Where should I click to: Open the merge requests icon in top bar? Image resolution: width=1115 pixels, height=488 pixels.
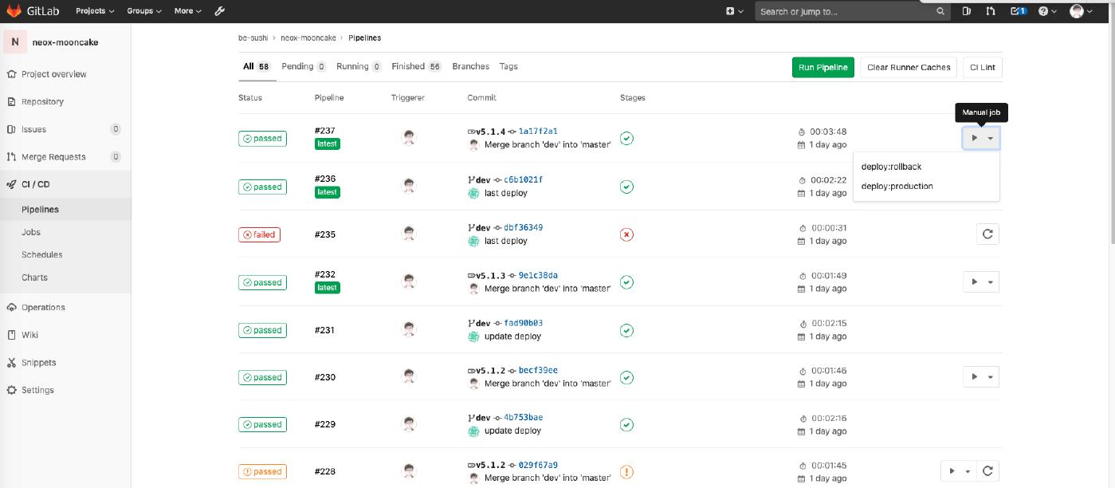(991, 11)
